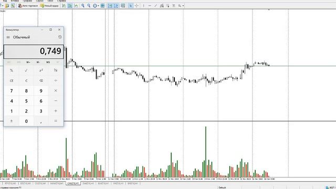The width and height of the screenshot is (336, 189).
Task: Open the arrows objects dropdown
Action: 181,6
